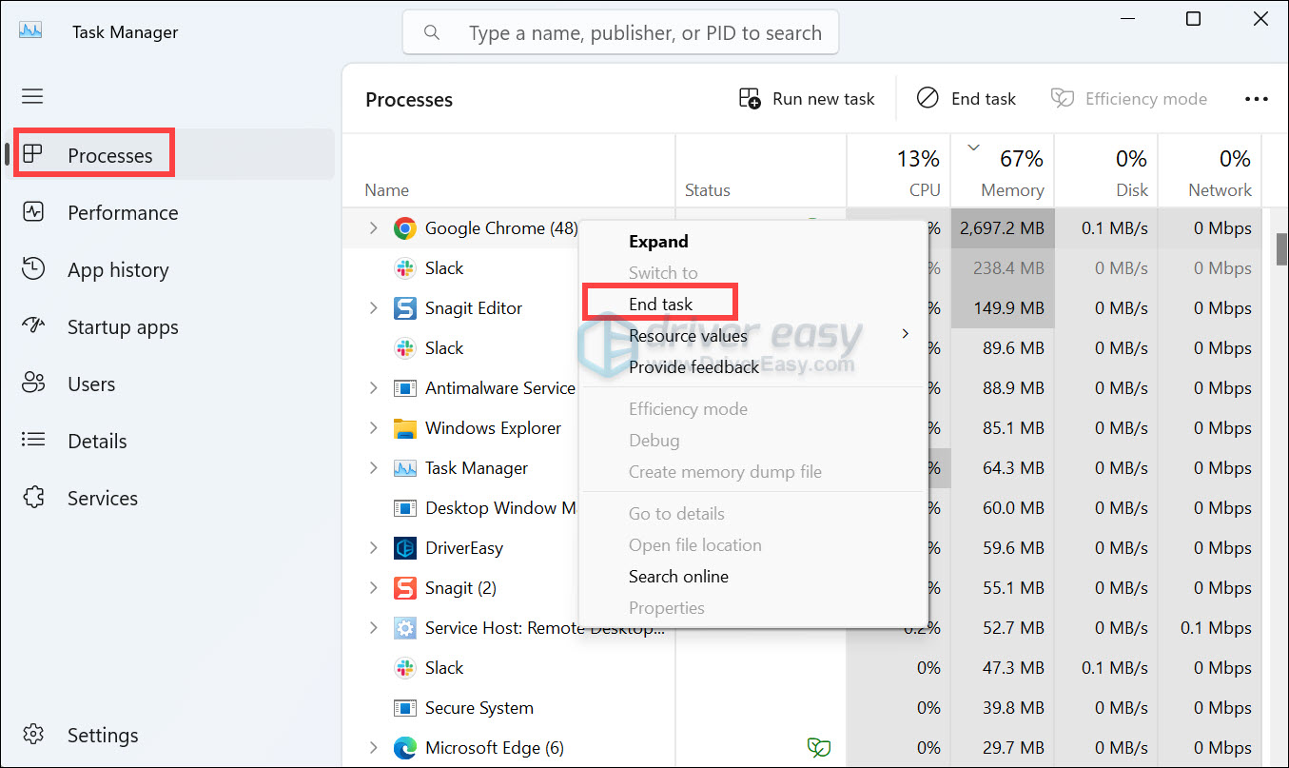Click the efficiency leaf icon on Microsoft Edge row
This screenshot has height=768, width=1289.
pyautogui.click(x=818, y=748)
